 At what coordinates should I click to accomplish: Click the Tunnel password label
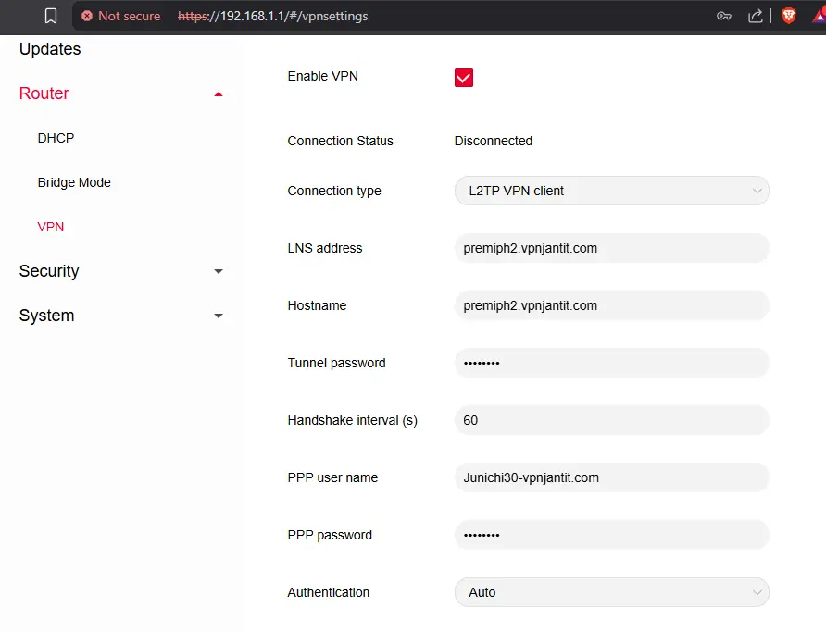click(336, 363)
